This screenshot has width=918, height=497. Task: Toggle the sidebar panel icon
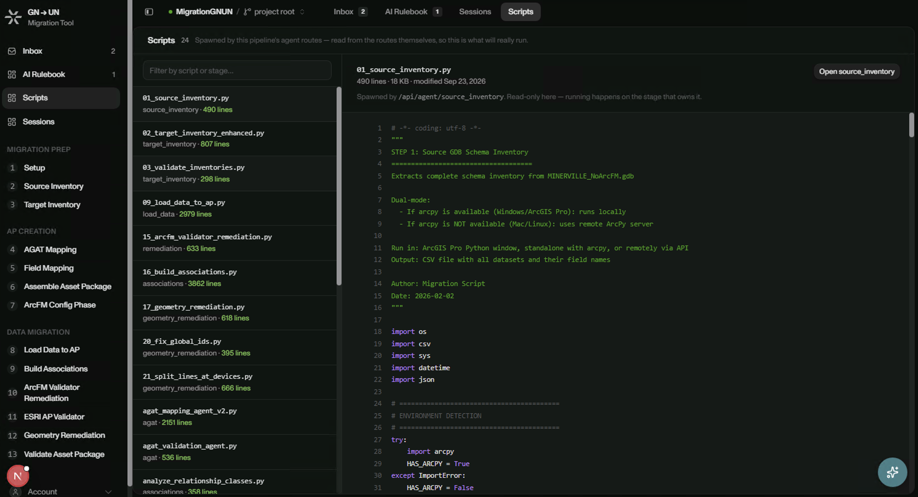149,12
